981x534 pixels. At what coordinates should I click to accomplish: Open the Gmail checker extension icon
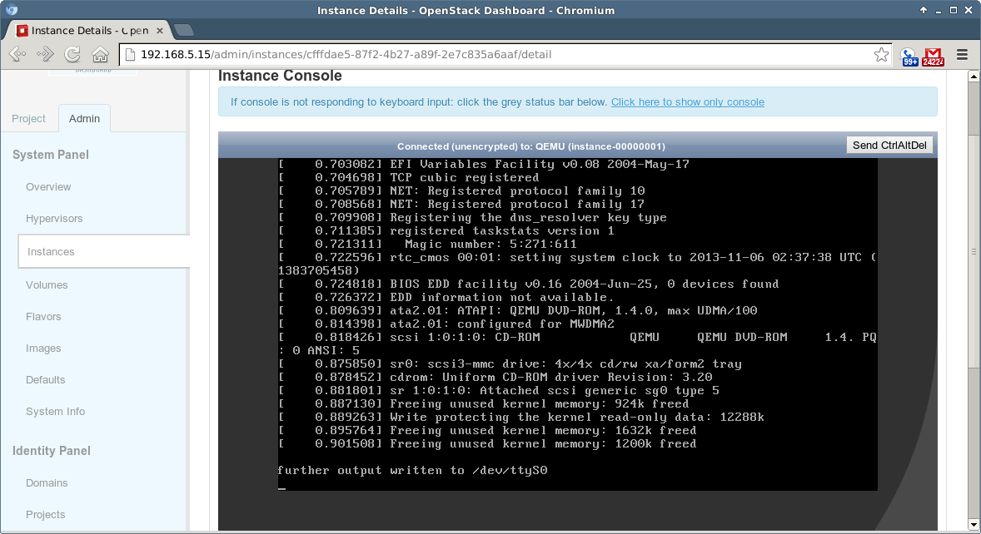point(934,56)
